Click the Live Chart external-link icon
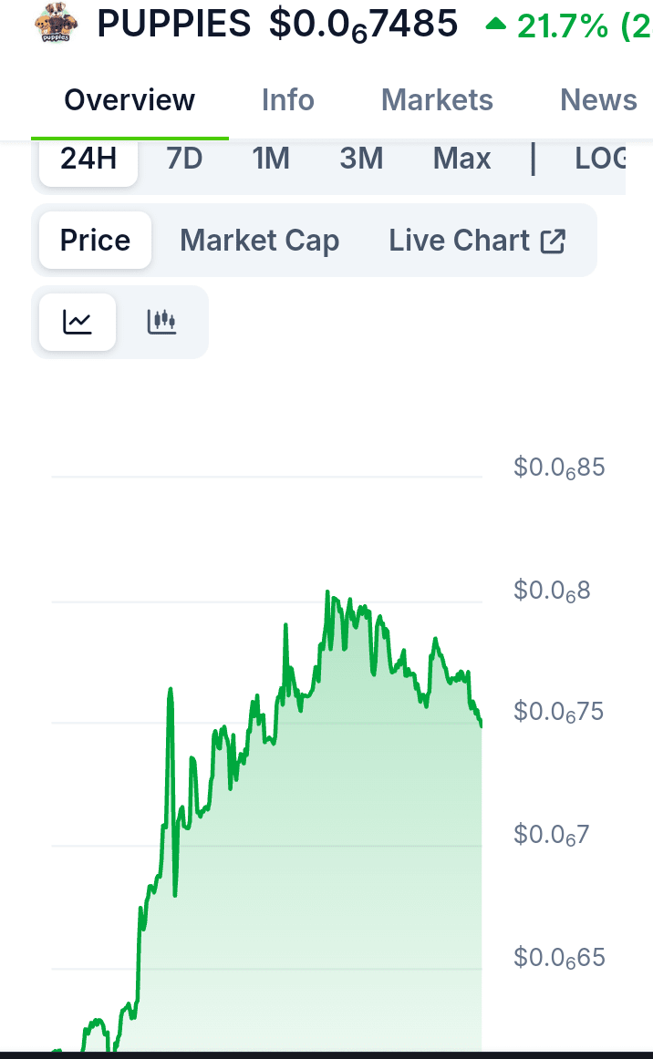The height and width of the screenshot is (1059, 653). (553, 242)
